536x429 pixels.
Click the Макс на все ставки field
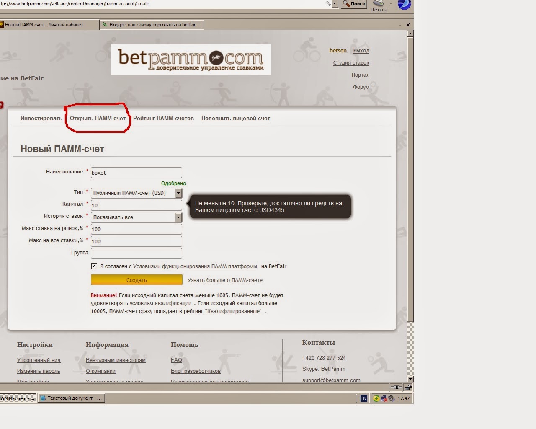pos(137,241)
